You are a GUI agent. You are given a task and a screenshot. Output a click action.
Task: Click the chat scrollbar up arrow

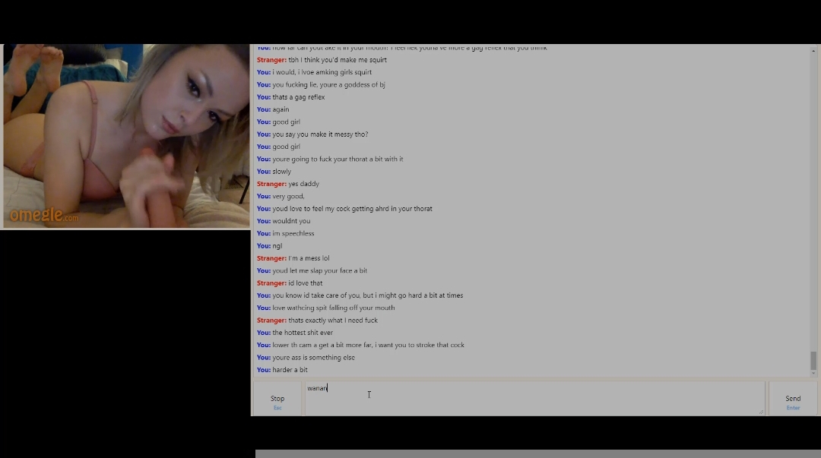pos(813,51)
